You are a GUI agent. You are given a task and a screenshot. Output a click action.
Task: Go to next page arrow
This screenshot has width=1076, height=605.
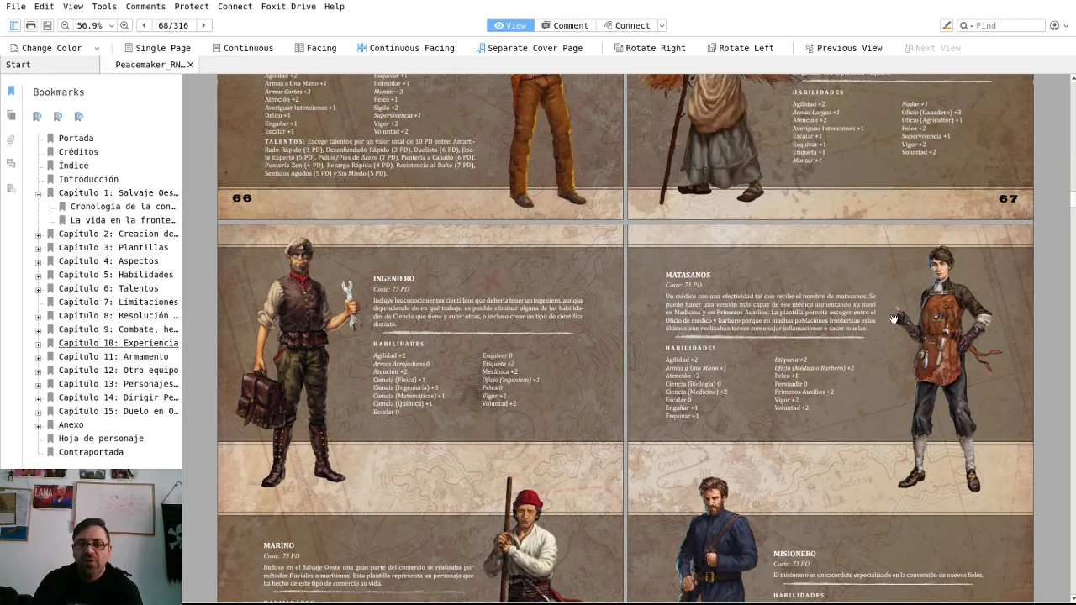[203, 25]
